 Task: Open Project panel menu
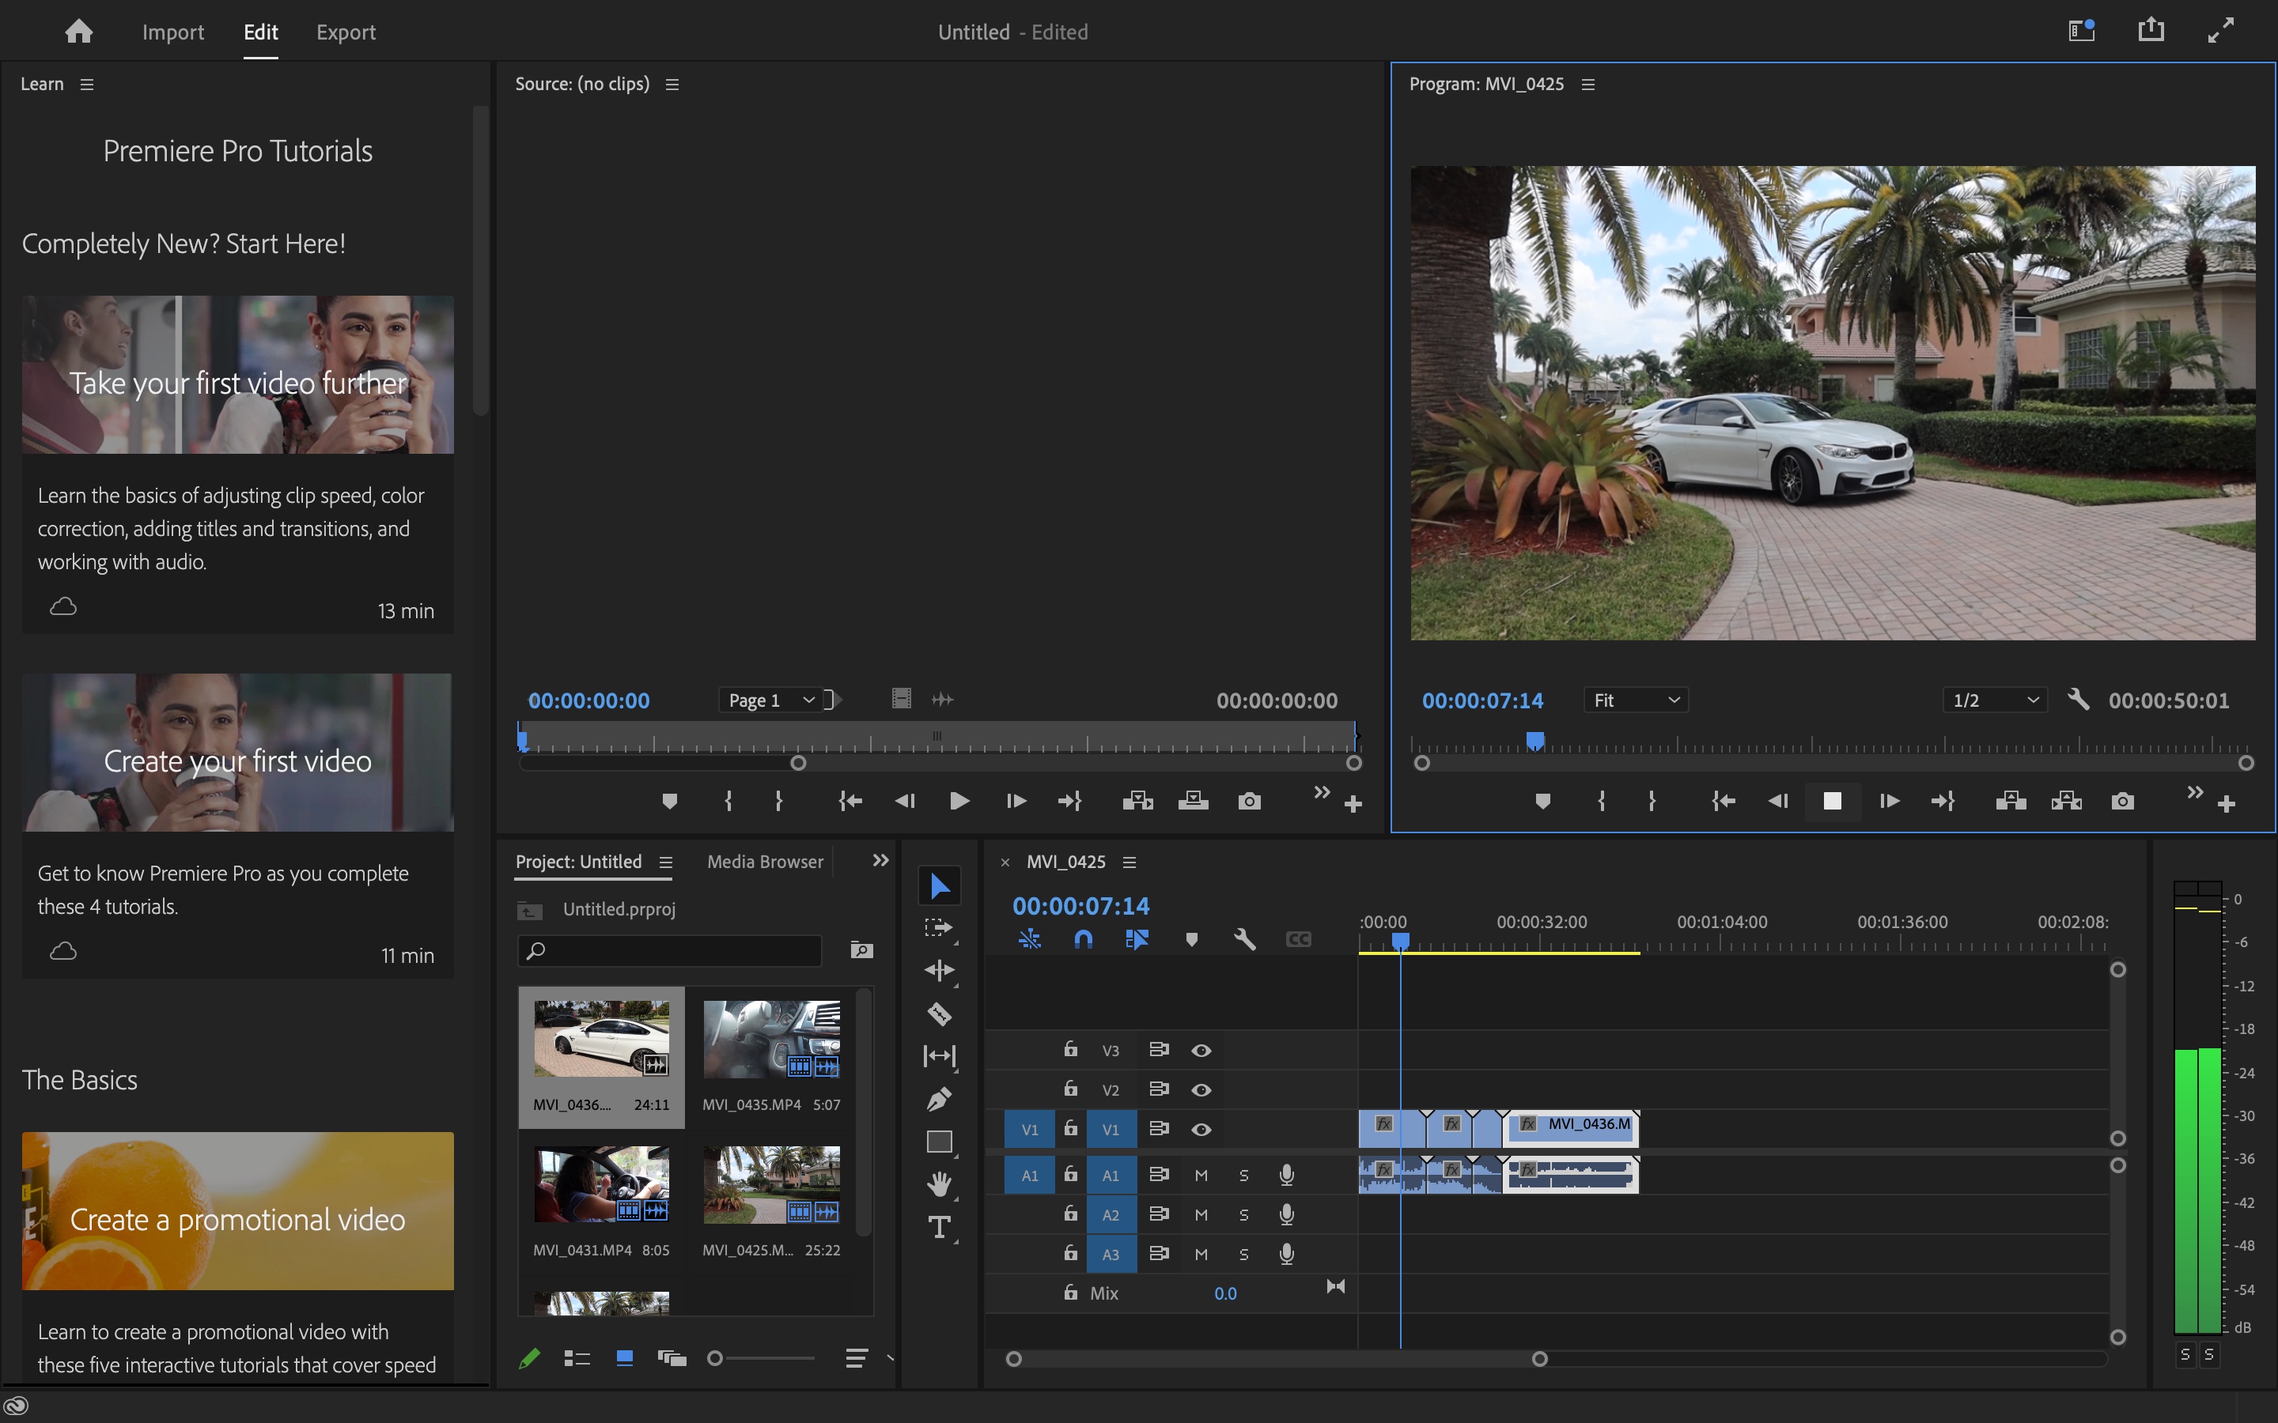click(x=665, y=862)
